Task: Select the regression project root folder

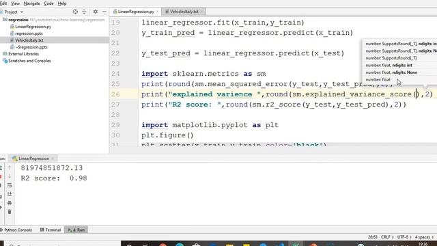Action: point(18,20)
